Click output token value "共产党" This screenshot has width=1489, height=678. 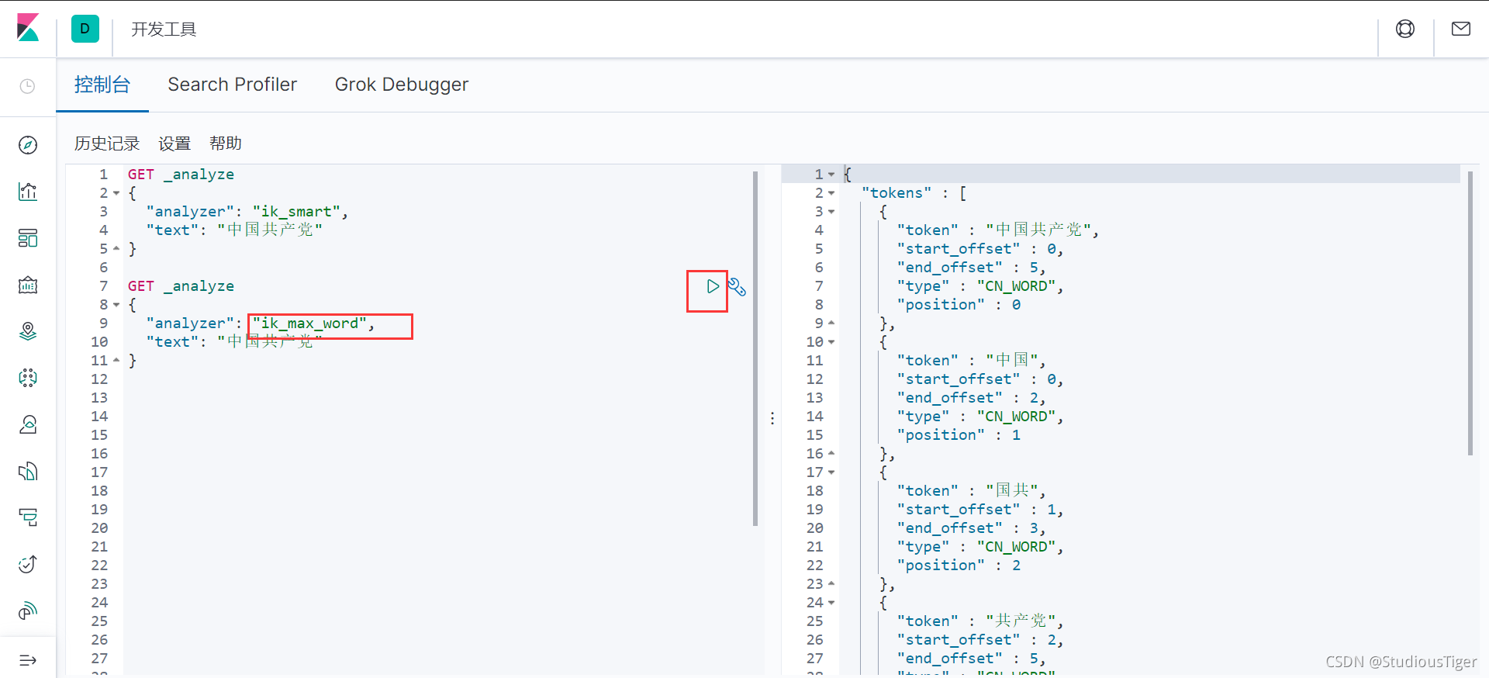1021,621
